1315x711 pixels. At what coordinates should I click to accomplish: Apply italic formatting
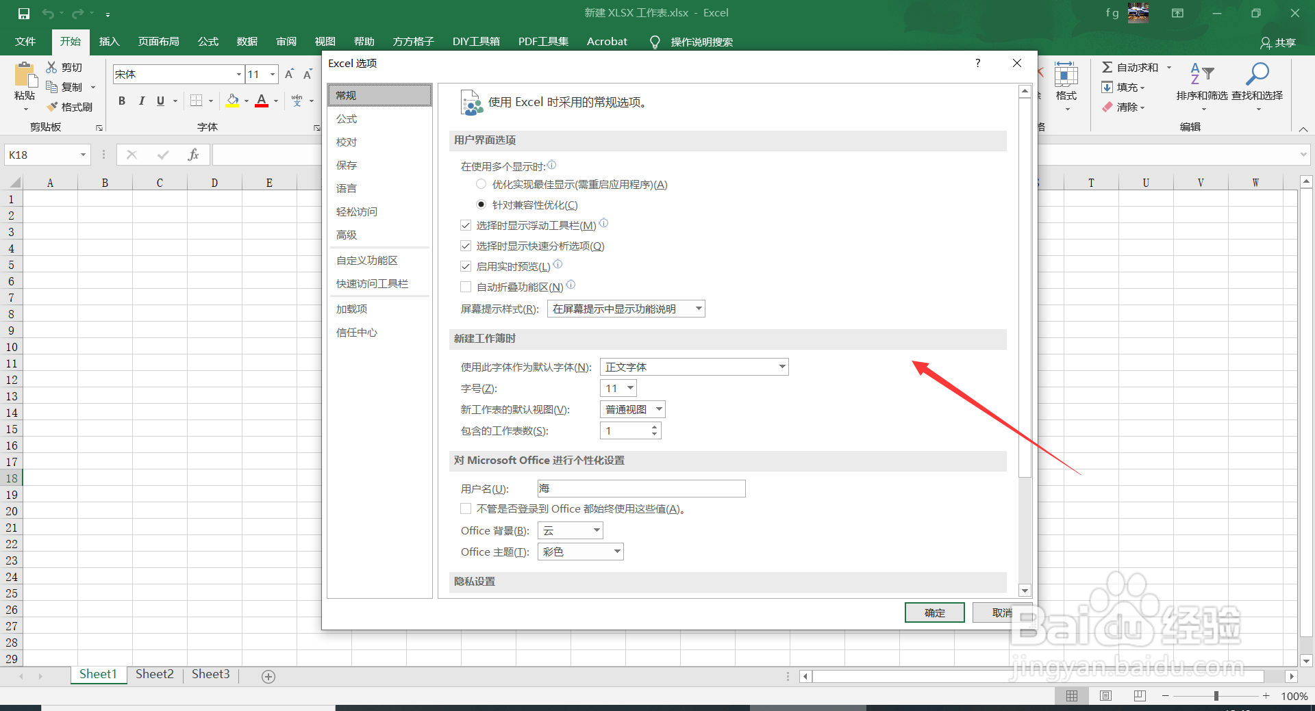[x=142, y=101]
